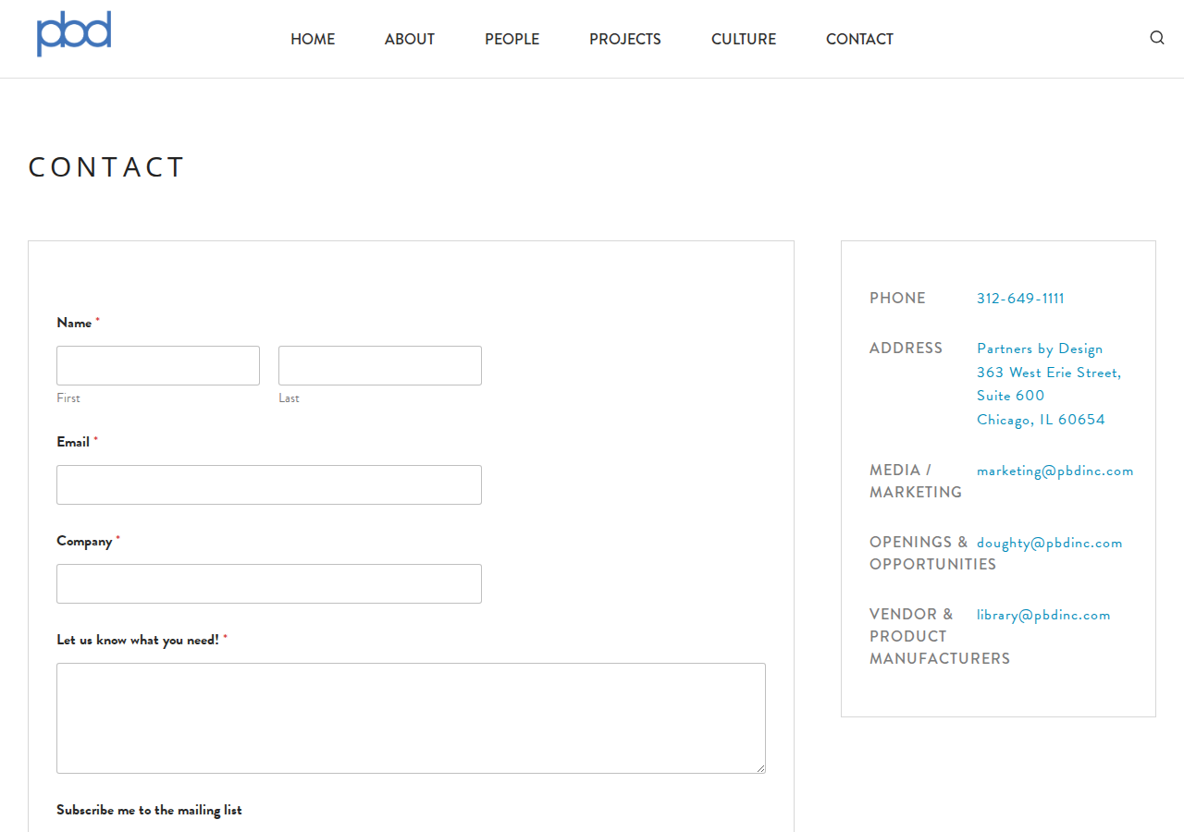Focus the First name input field
The image size is (1184, 832).
[158, 365]
